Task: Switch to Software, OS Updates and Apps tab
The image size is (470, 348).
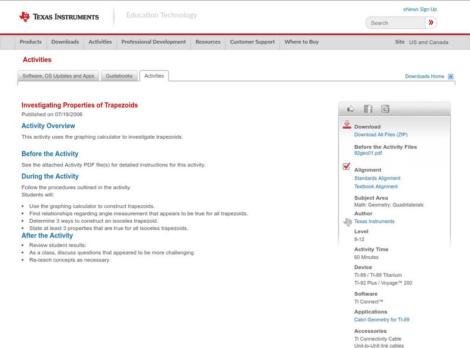Action: click(58, 76)
